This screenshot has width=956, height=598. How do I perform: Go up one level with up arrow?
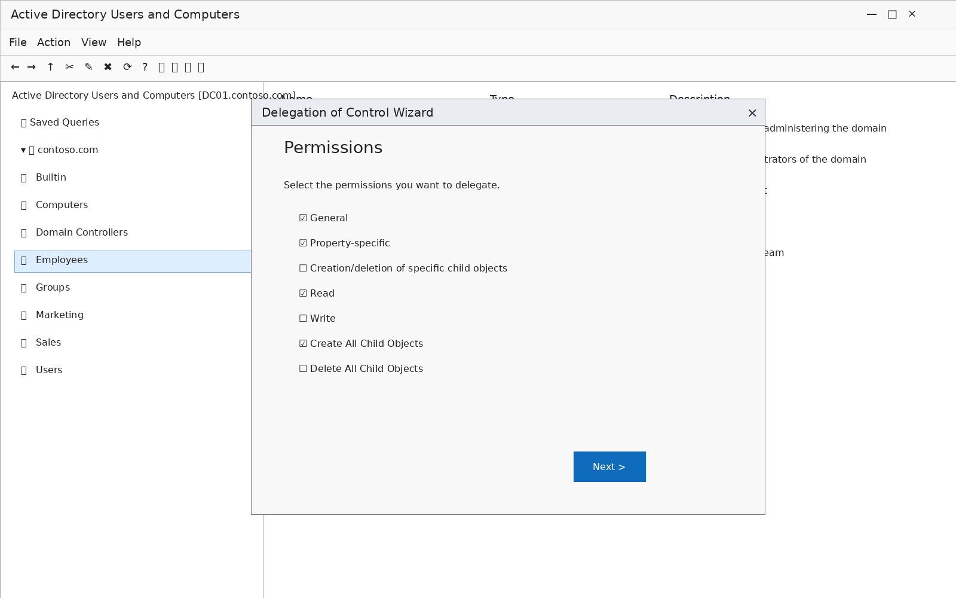(51, 67)
